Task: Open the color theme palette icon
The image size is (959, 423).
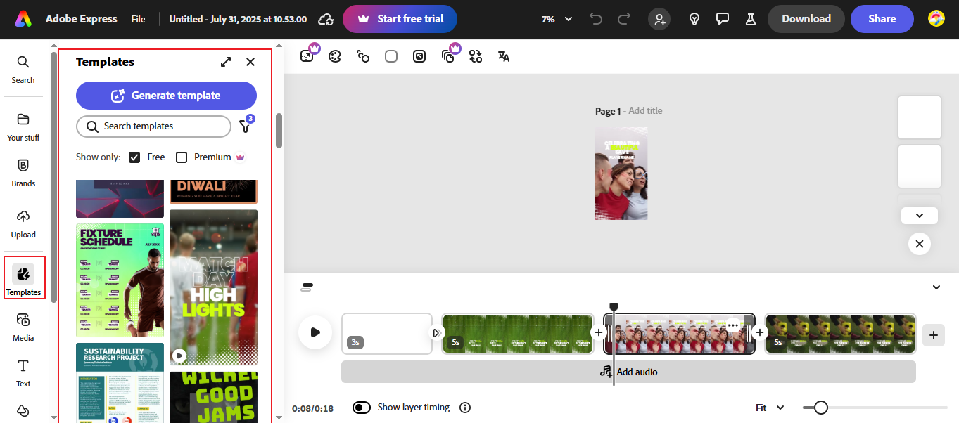Action: tap(335, 56)
